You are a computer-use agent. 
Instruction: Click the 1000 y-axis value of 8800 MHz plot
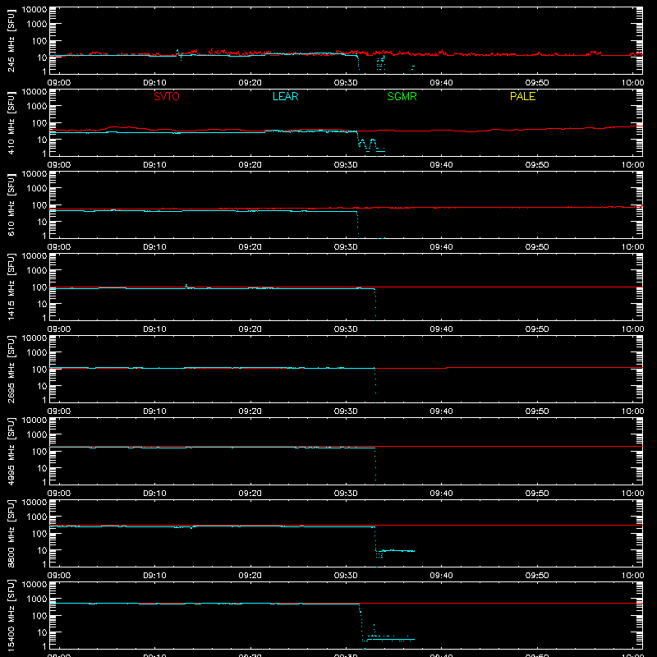[37, 517]
